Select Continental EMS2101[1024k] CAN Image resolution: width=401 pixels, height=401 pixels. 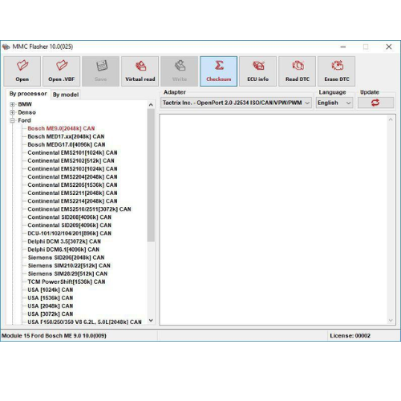72,152
